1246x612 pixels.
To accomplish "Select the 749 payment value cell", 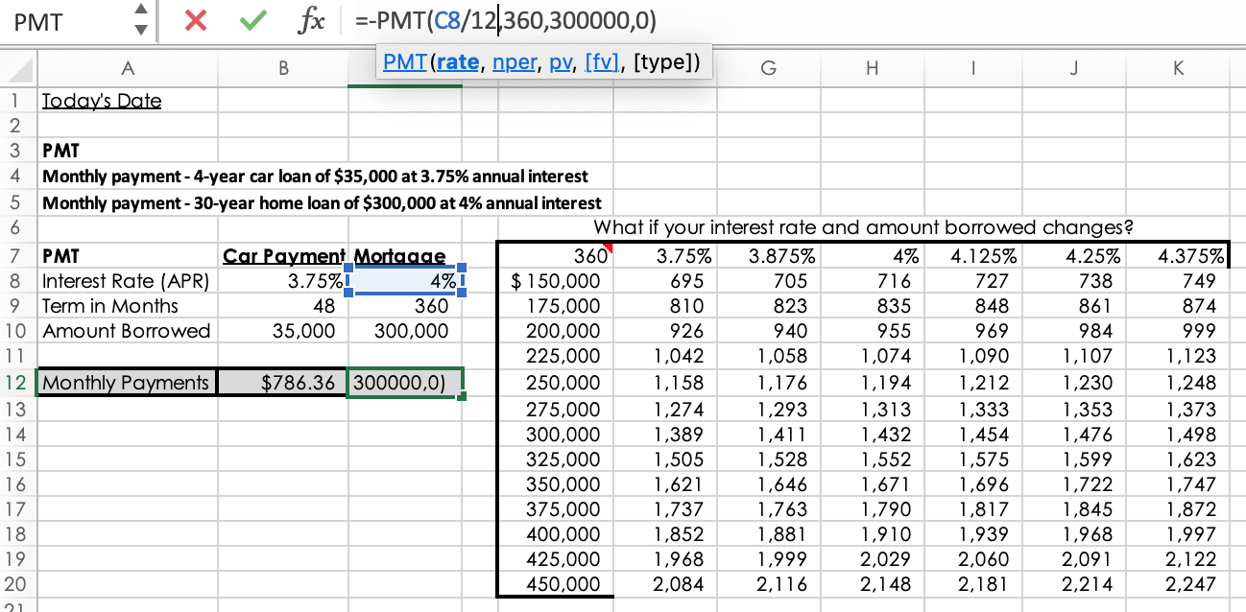I will (1178, 281).
